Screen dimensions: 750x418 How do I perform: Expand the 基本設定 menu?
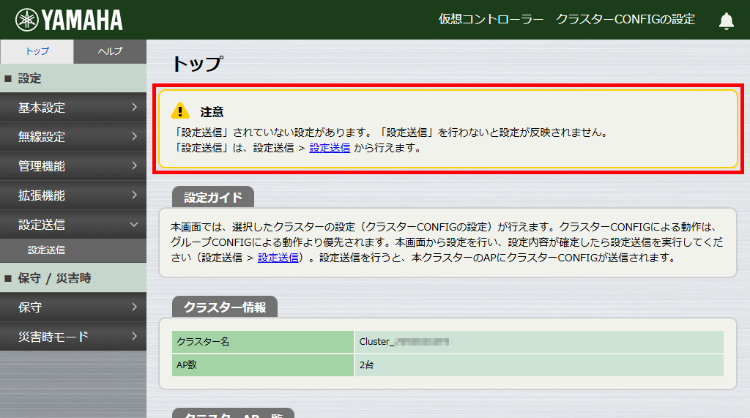[73, 108]
